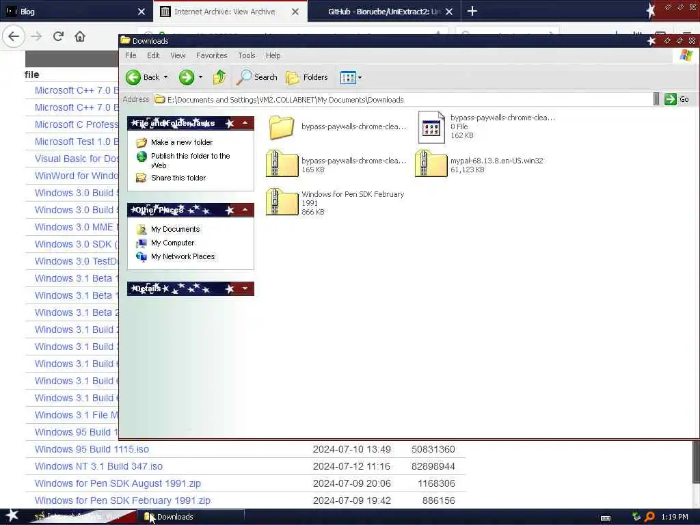Select mypal-68.13.8.en-US.win32 zip archive

click(x=431, y=163)
